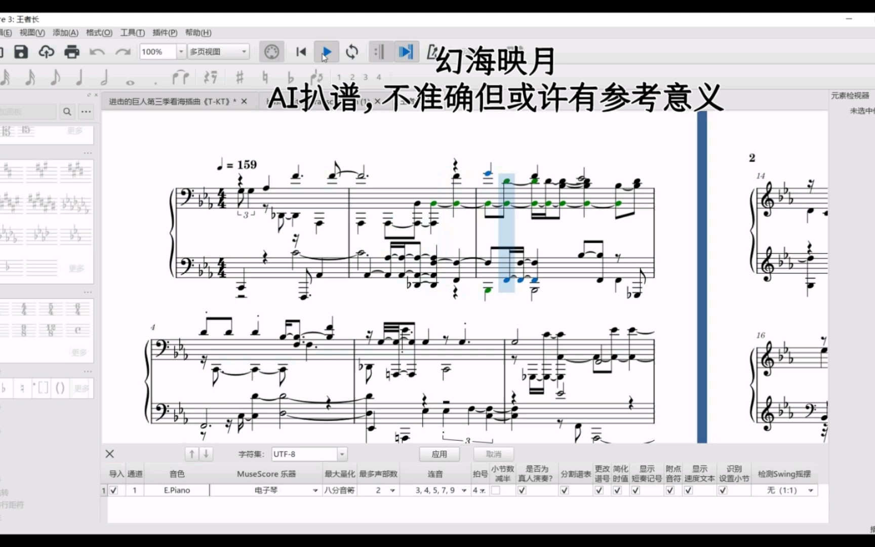Click the Apply (应用) button
Viewport: 875px width, 547px height.
tap(439, 454)
